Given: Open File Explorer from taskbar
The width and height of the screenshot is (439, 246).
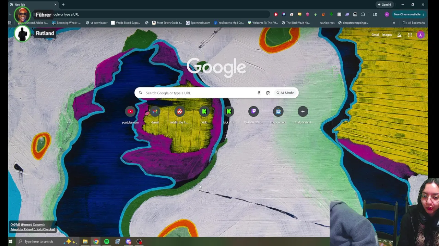Looking at the screenshot, I should click(x=85, y=242).
